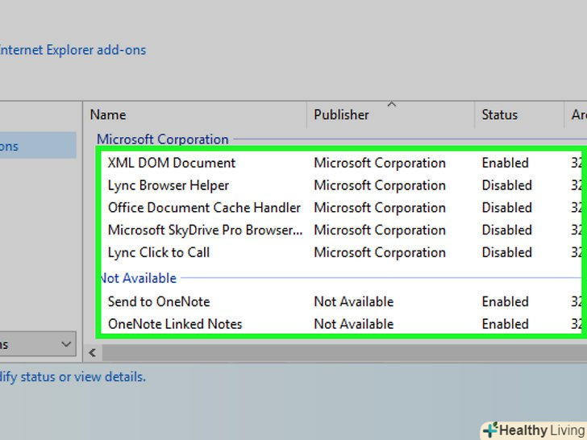Viewport: 587px width, 440px height.
Task: Select the Lync Browser Helper add-on
Action: pos(169,185)
